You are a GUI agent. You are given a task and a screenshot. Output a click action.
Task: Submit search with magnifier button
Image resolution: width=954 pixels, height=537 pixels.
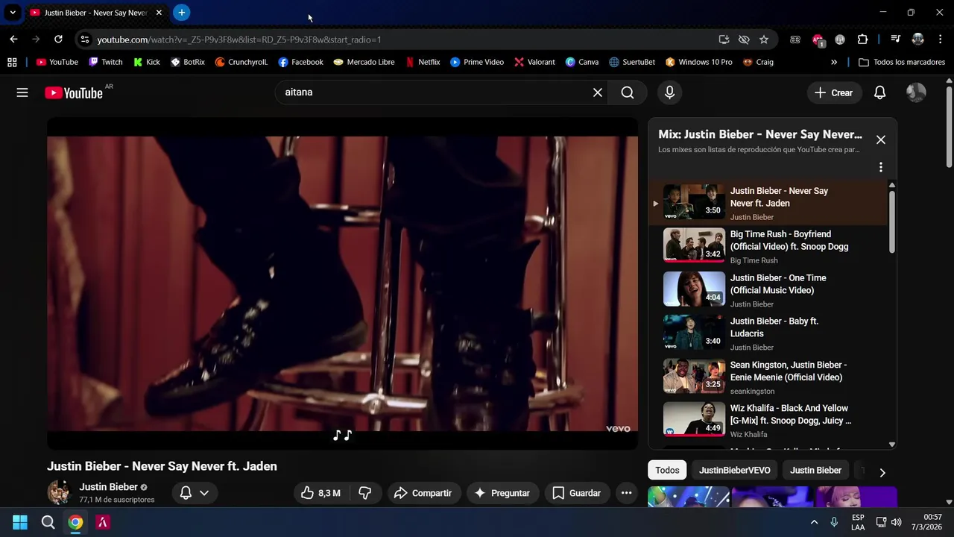click(x=628, y=92)
